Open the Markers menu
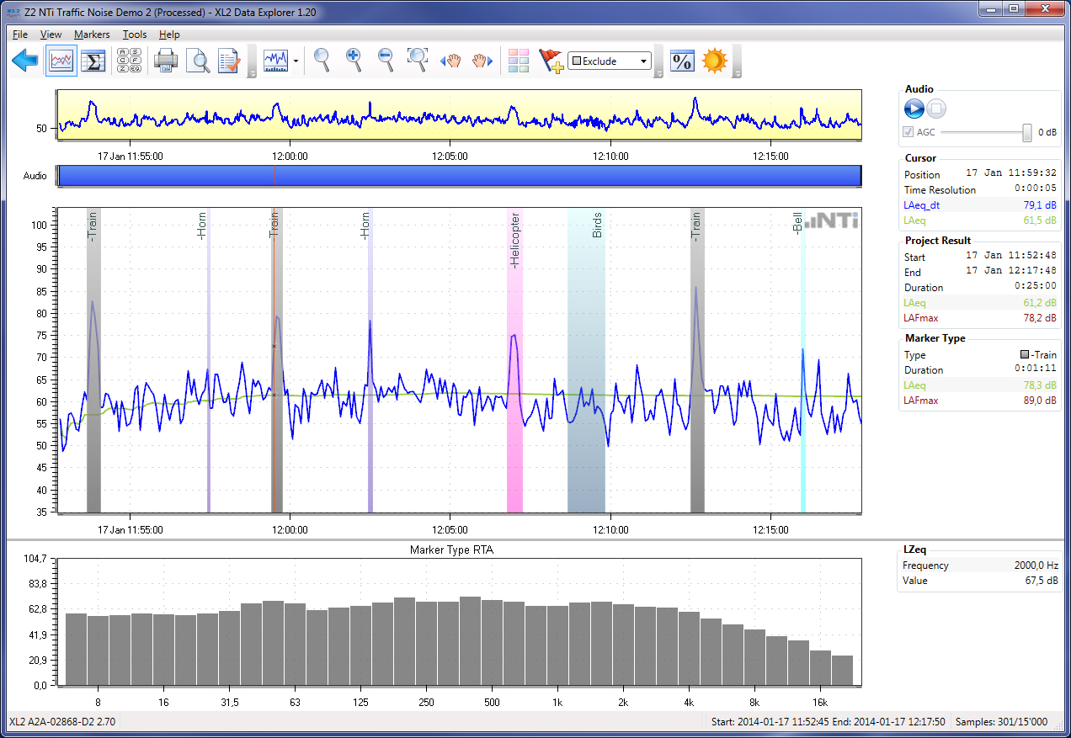The width and height of the screenshot is (1071, 738). [91, 35]
